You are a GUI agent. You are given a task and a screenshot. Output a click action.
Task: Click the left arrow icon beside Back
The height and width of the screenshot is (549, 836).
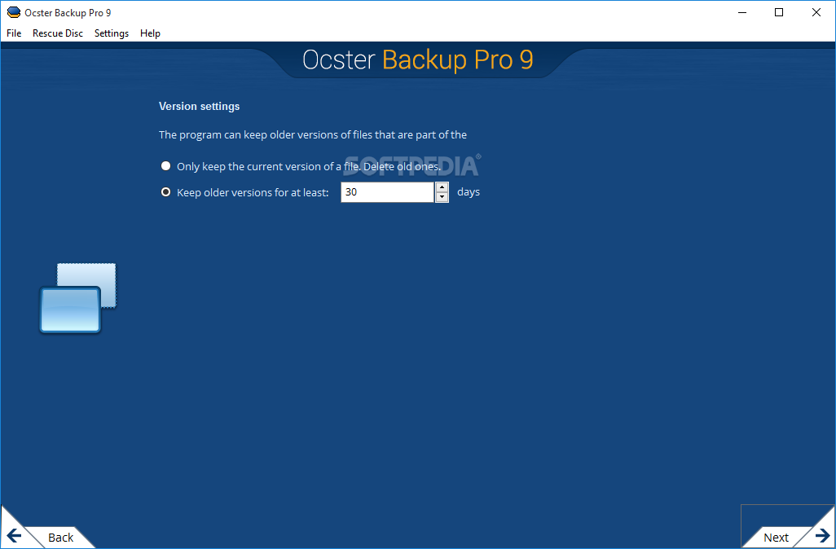[14, 536]
